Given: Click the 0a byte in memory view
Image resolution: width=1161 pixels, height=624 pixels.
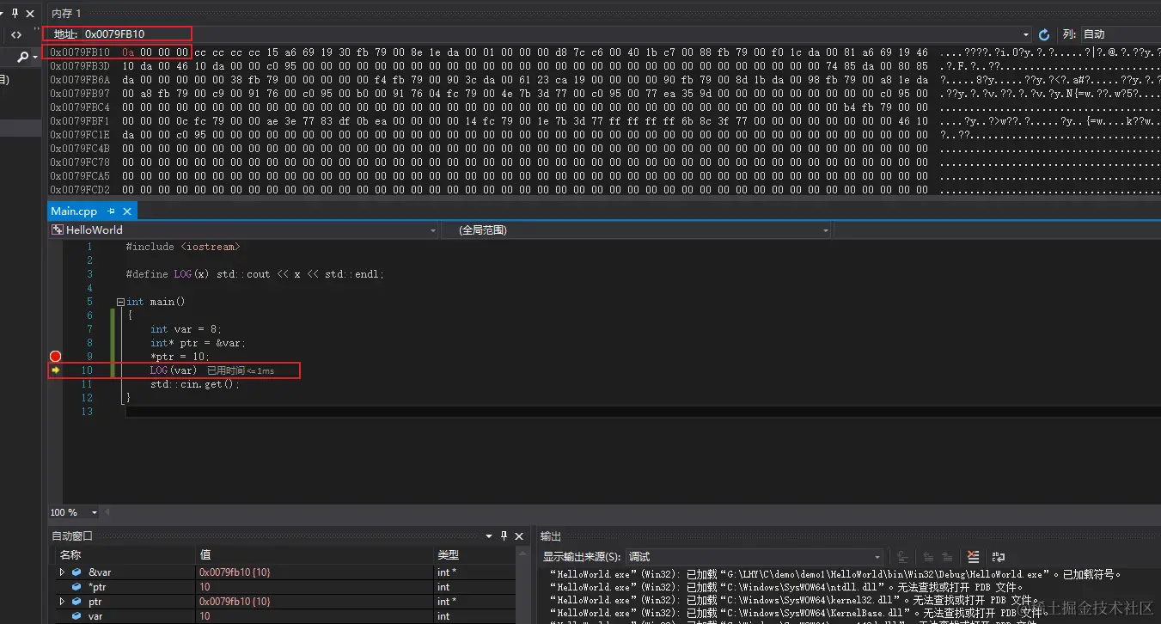Looking at the screenshot, I should point(128,52).
